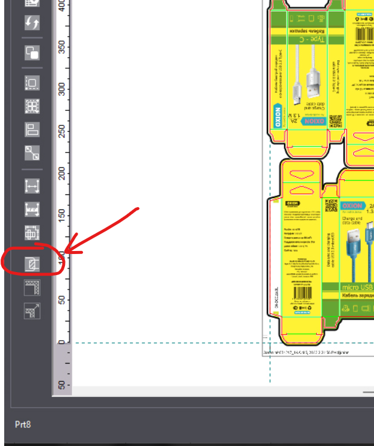
Task: Click the blue OXION logo on lower box
Action: click(353, 206)
